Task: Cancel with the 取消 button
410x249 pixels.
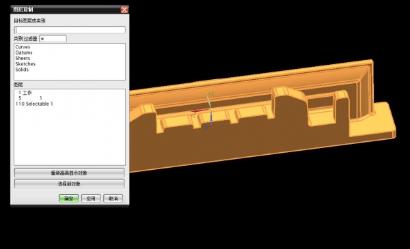Action: pos(113,199)
